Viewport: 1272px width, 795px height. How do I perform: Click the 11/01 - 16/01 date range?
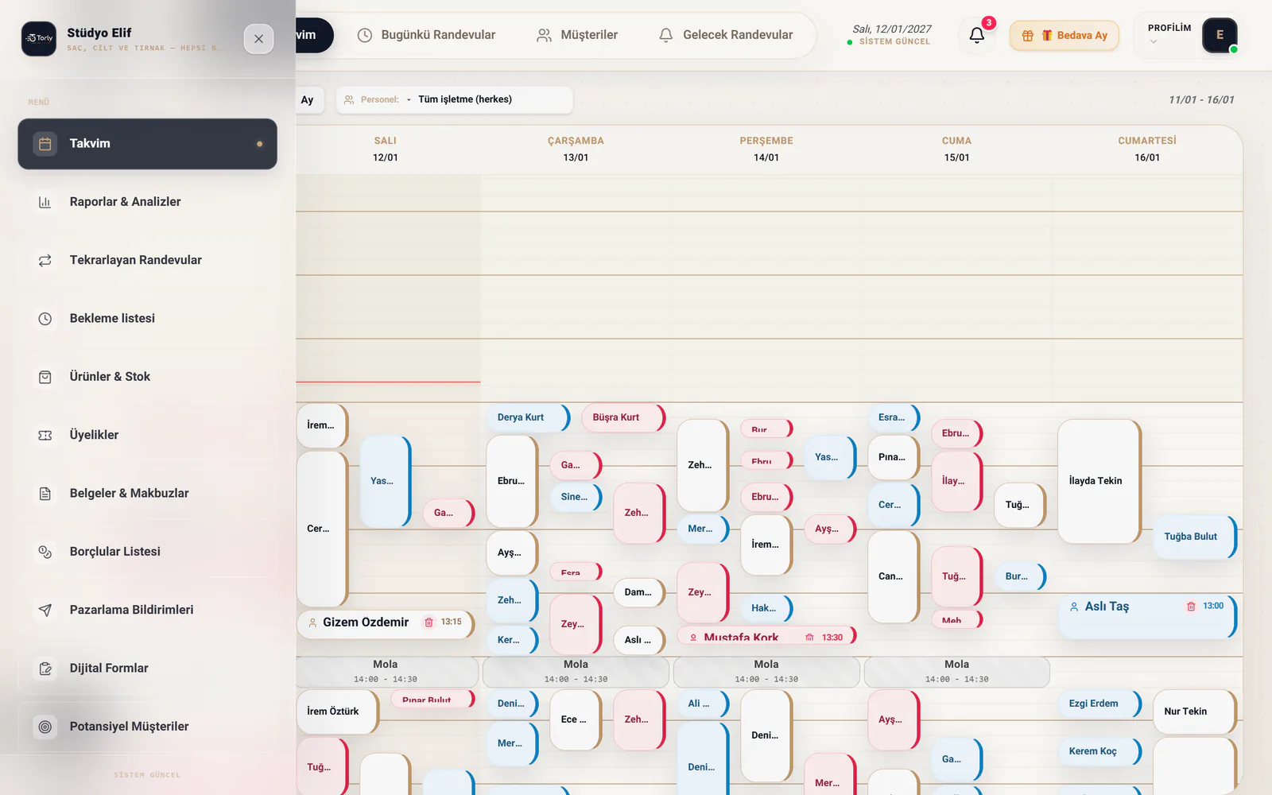coord(1201,100)
